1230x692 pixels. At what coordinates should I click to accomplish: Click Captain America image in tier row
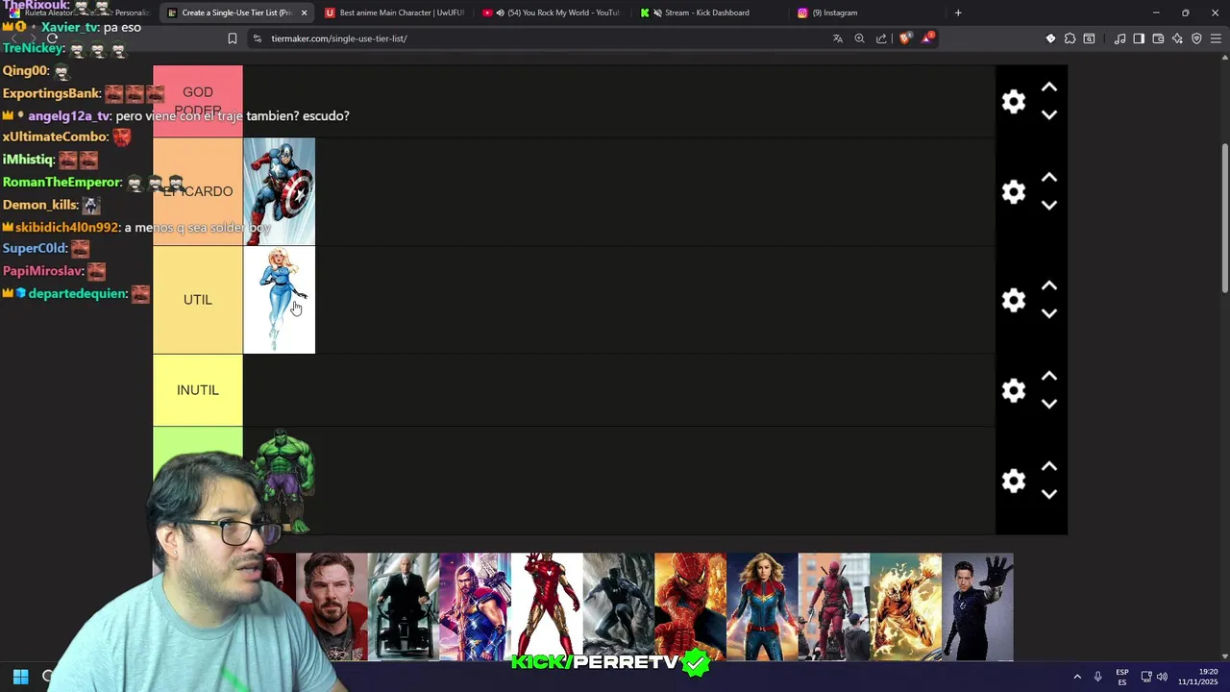[x=279, y=191]
